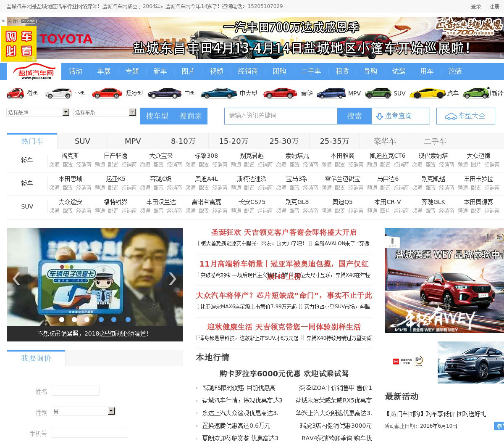504x447 pixels.
Task: Click the blue MPV van icon
Action: [x=331, y=93]
